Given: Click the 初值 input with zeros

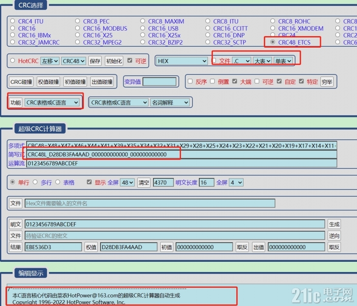Looking at the screenshot, I should pyautogui.click(x=204, y=247).
